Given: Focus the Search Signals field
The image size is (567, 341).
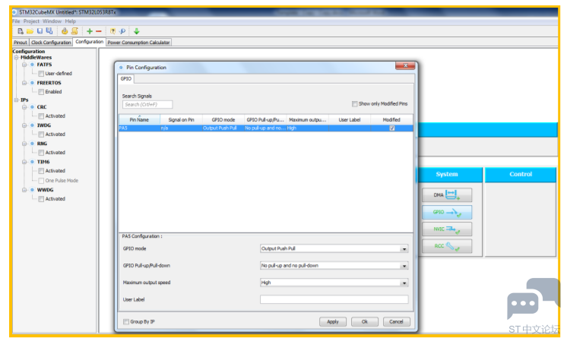Looking at the screenshot, I should 147,104.
